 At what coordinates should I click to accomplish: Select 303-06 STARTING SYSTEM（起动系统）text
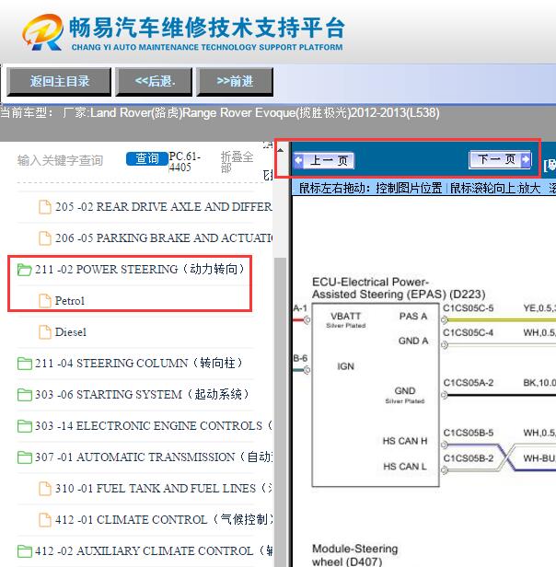click(x=143, y=394)
